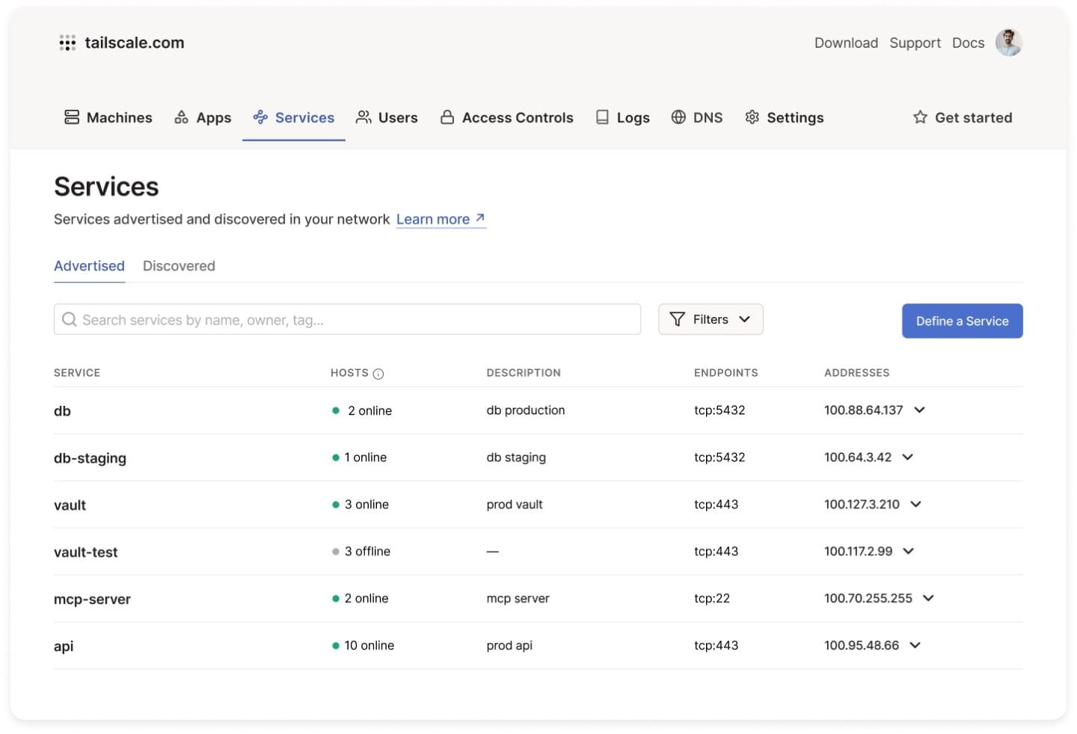Open the db service row
Screen dimensions: 1077x734
pyautogui.click(x=538, y=410)
